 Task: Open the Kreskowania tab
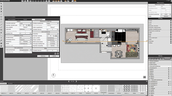point(3,83)
